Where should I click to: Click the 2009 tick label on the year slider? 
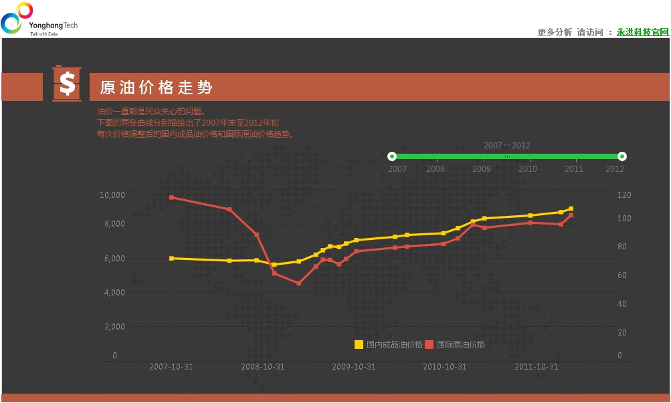[x=482, y=169]
